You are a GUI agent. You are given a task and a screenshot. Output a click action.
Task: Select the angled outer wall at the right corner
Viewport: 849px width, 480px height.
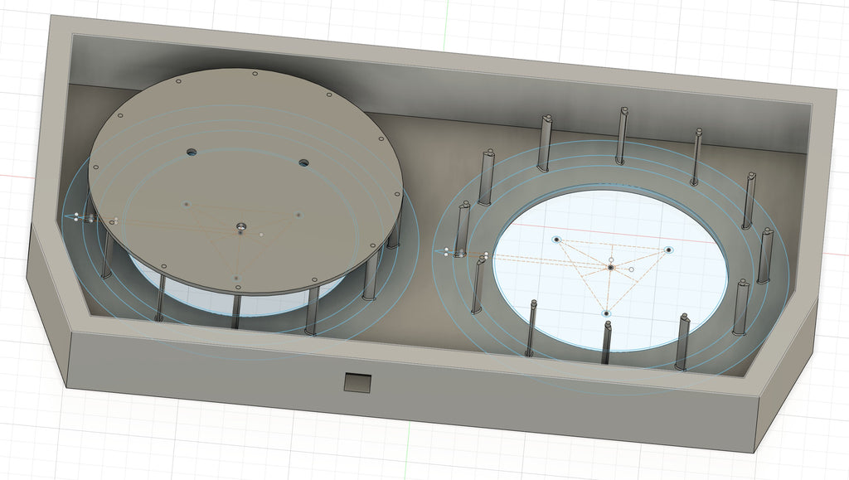pyautogui.click(x=788, y=379)
